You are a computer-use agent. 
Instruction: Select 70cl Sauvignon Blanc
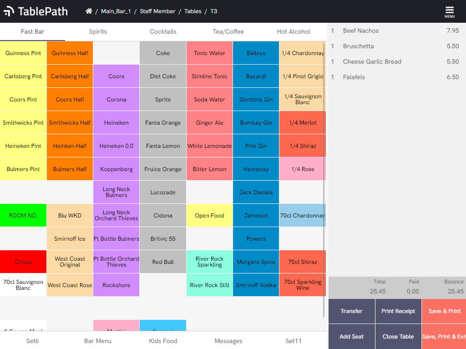(23, 285)
